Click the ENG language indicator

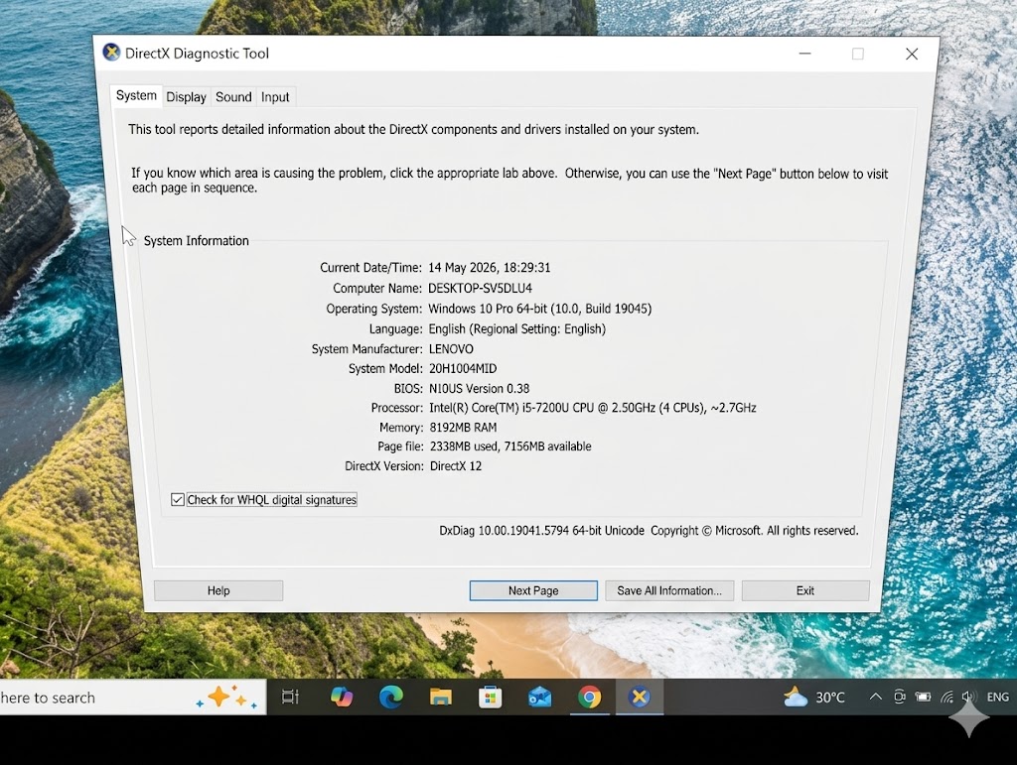[x=997, y=697]
